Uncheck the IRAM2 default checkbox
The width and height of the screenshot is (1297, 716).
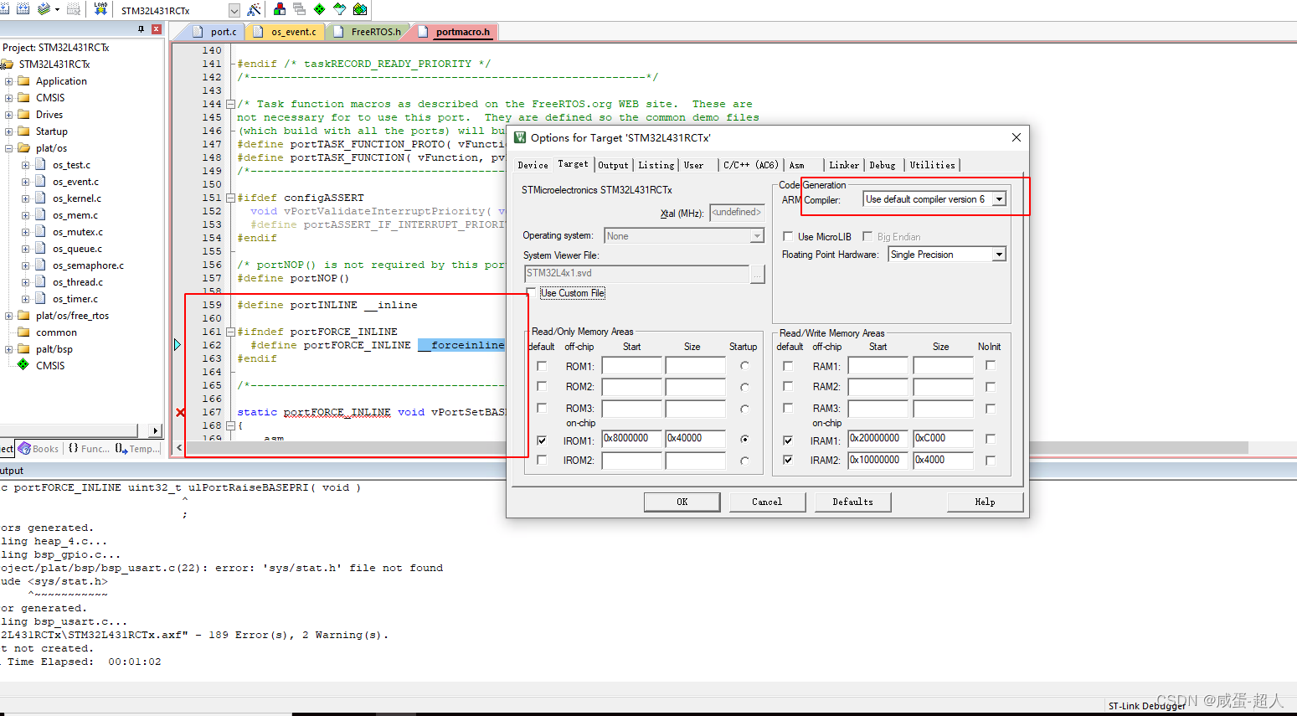tap(788, 460)
